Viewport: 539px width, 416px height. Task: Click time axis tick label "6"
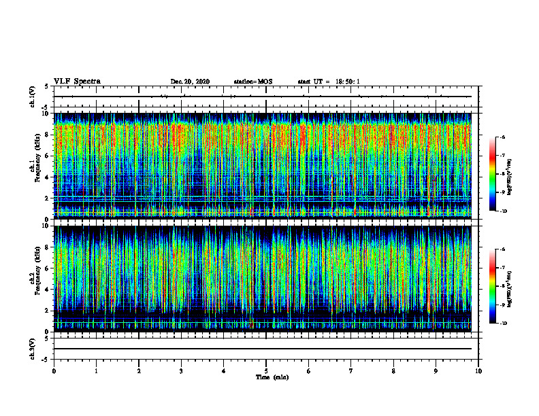point(309,371)
